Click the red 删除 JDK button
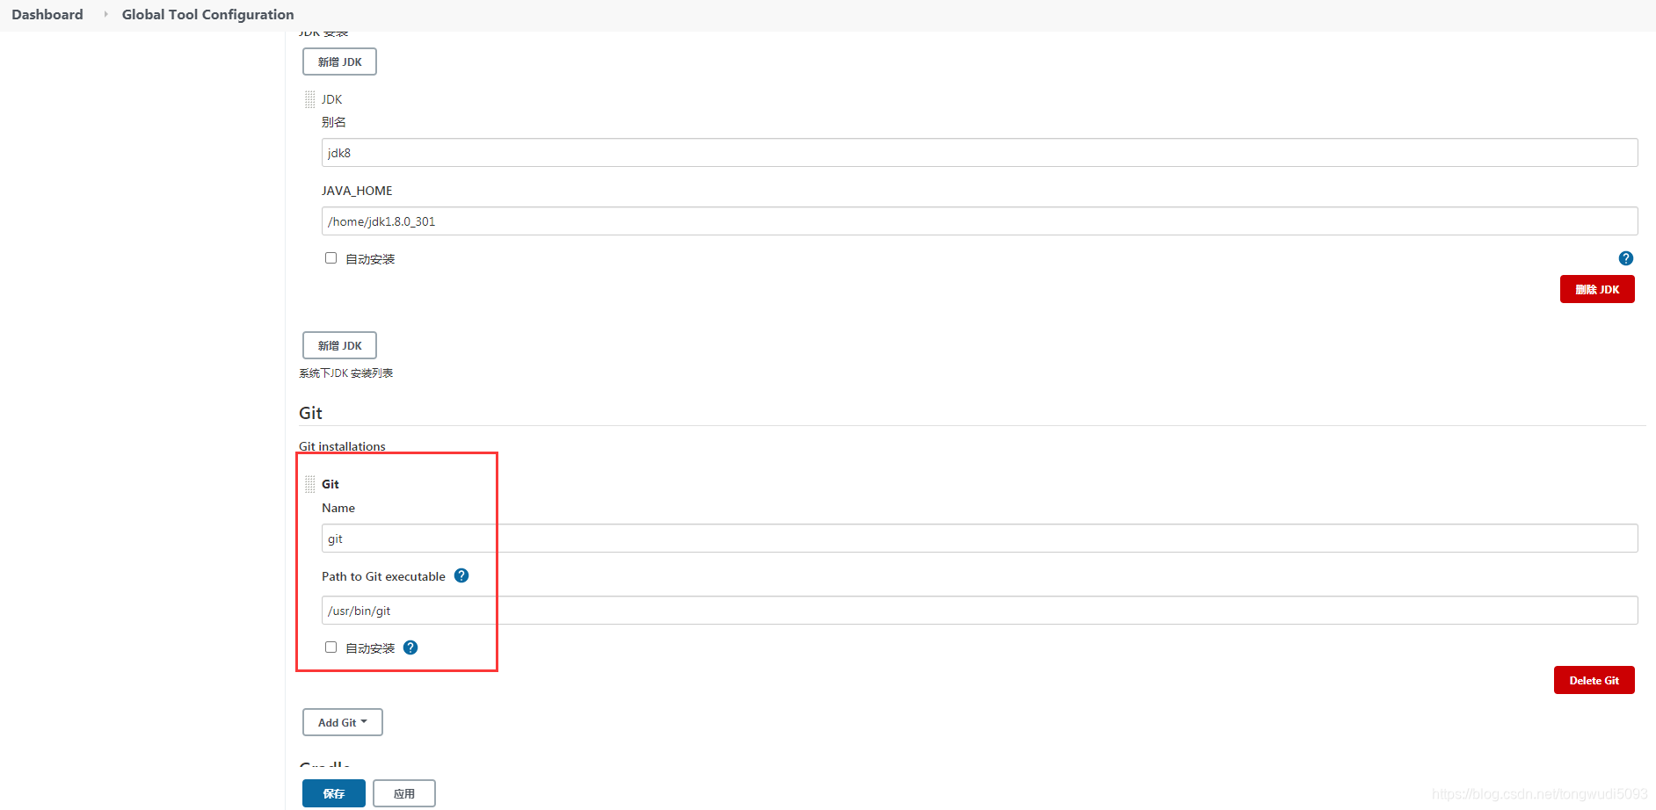Screen dimensions: 1656x810 pos(1597,289)
